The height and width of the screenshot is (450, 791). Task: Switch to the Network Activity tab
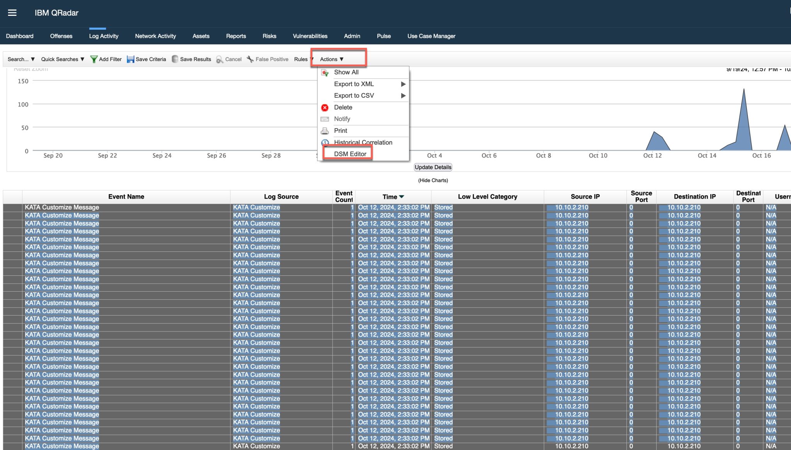155,36
